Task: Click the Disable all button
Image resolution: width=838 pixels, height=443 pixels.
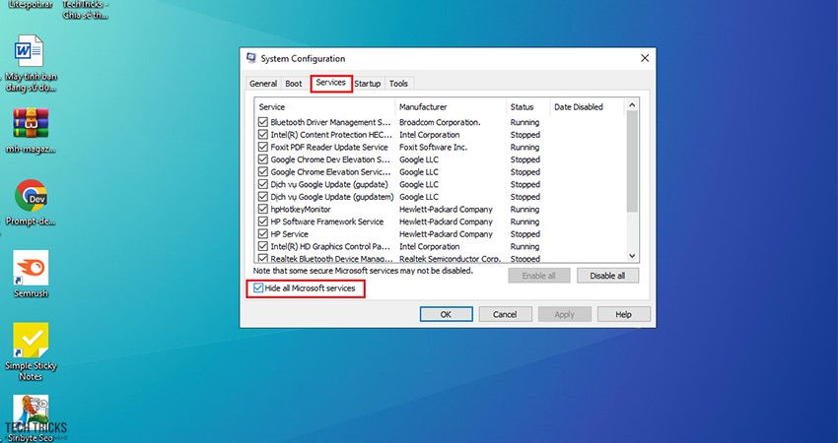Action: click(607, 276)
